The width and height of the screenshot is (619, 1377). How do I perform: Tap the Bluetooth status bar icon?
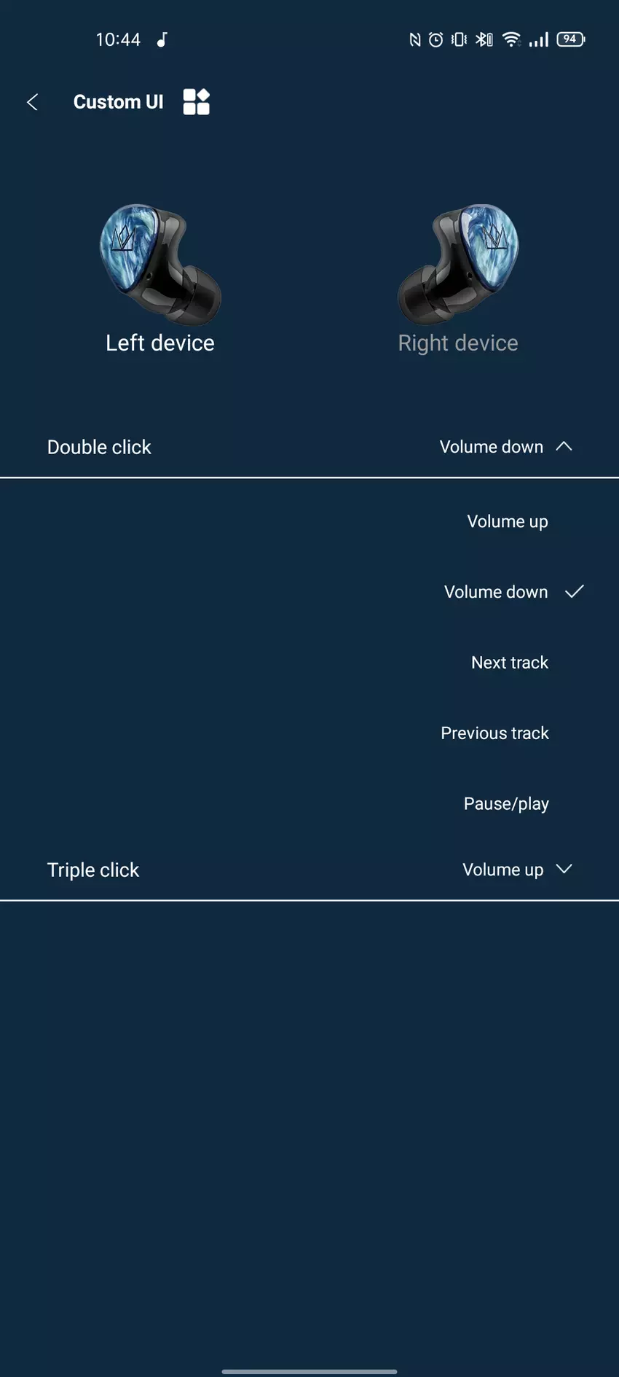(484, 39)
